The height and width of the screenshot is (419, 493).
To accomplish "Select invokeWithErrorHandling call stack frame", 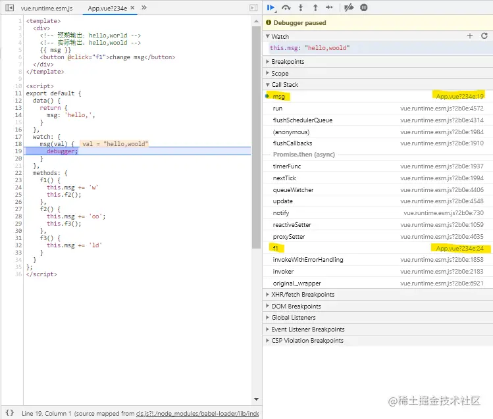I will click(378, 260).
